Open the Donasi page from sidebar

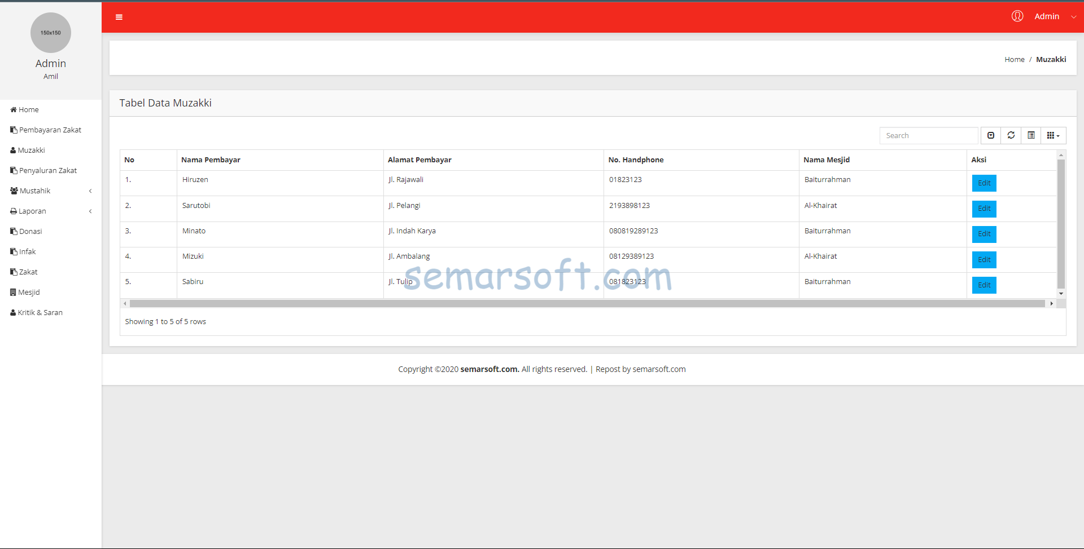[x=29, y=231]
